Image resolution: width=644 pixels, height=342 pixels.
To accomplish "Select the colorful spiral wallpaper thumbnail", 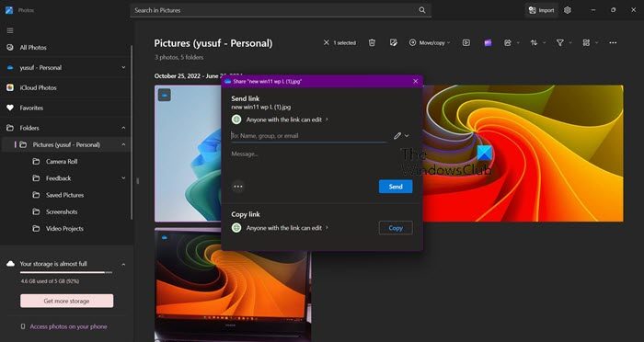I will (523, 154).
